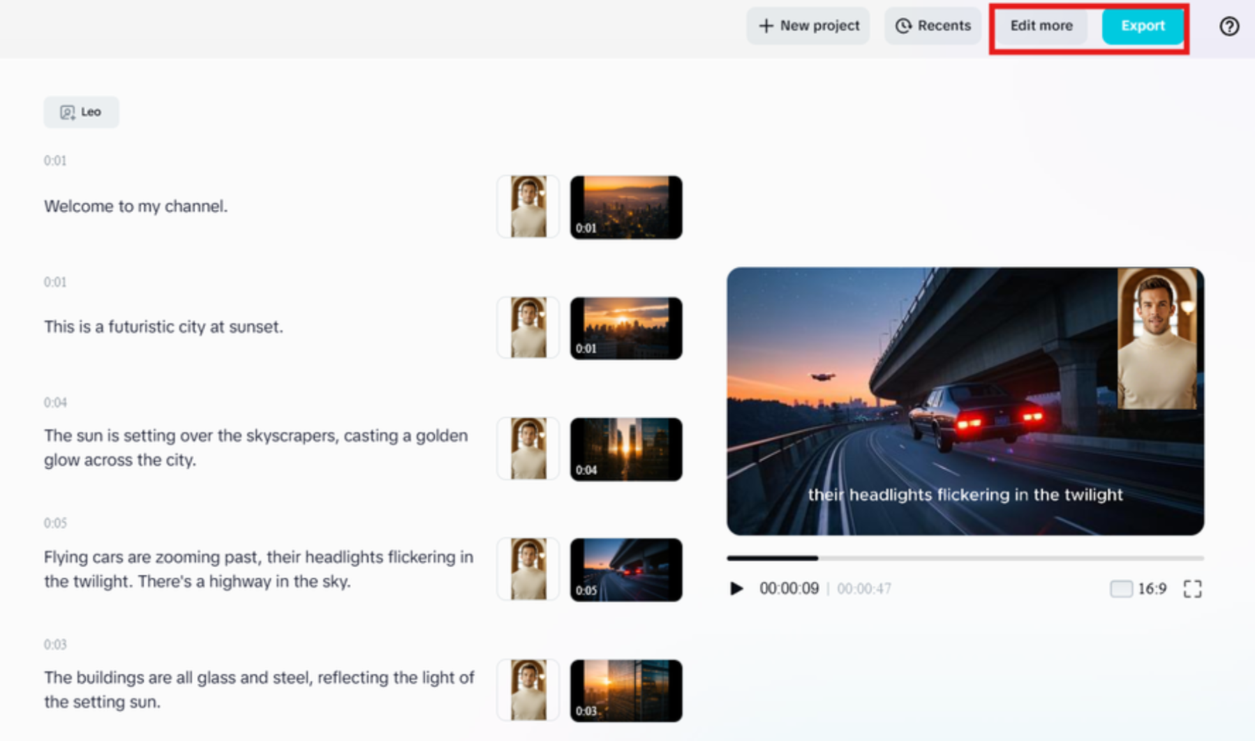Image resolution: width=1255 pixels, height=741 pixels.
Task: Open the Leo avatar selector icon
Action: [66, 112]
